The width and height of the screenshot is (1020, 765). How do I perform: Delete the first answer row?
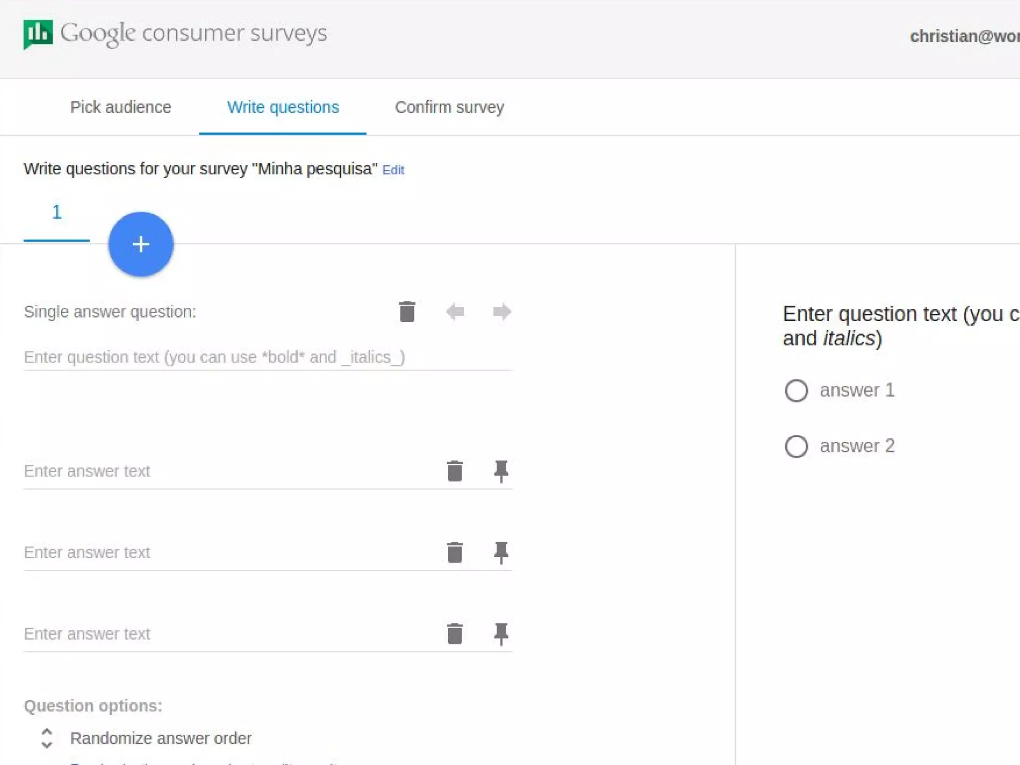tap(454, 471)
